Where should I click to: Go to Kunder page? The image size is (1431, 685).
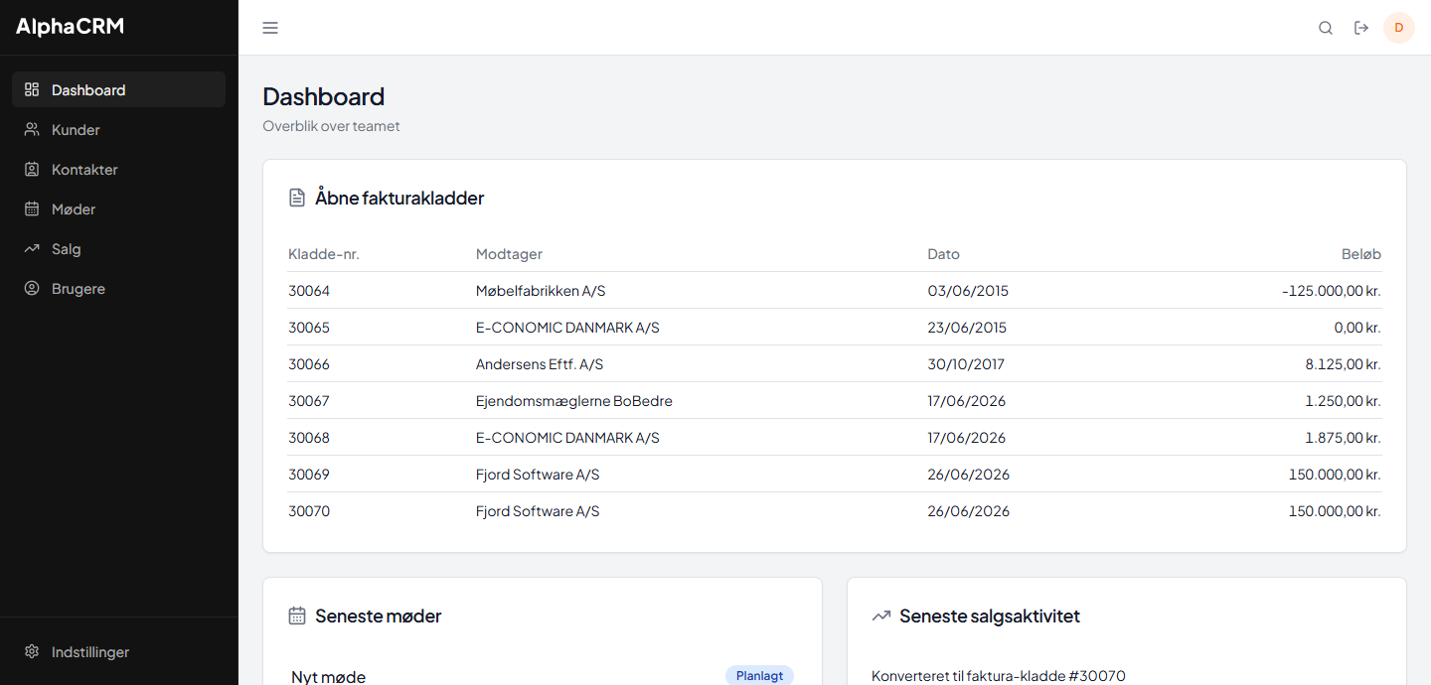(119, 129)
